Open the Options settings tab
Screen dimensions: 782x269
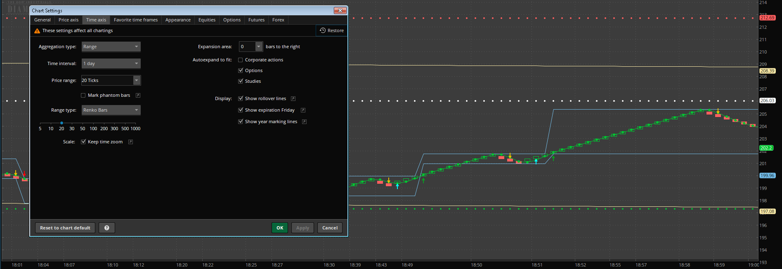pos(232,20)
